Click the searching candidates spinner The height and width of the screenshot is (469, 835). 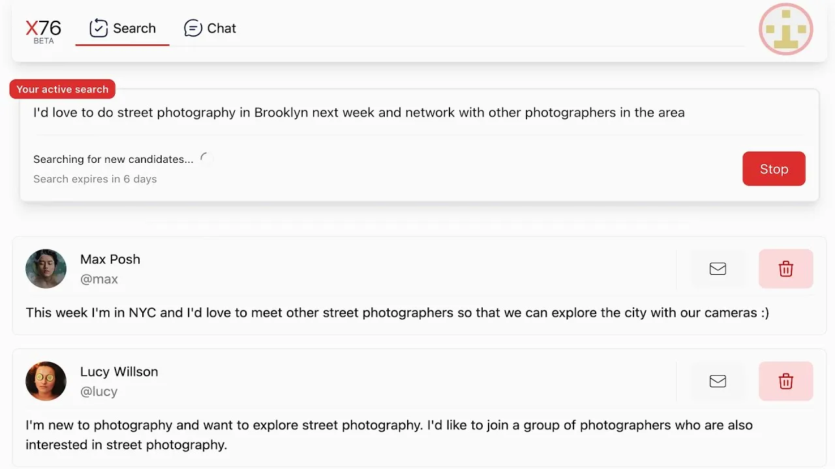(205, 157)
